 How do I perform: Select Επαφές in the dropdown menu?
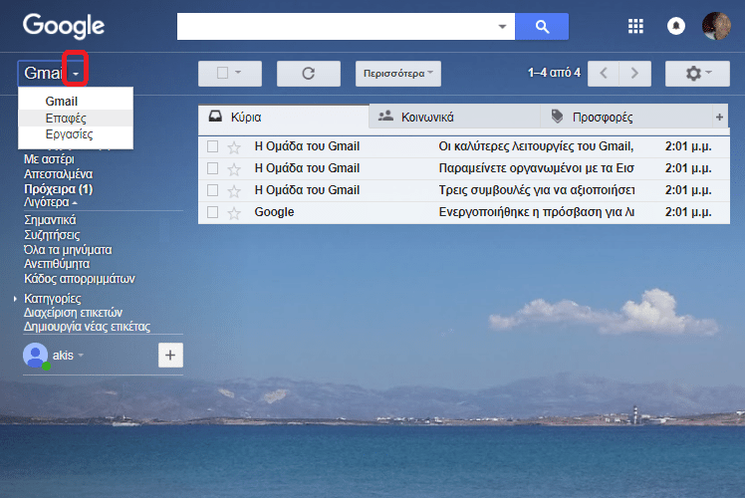pyautogui.click(x=76, y=118)
